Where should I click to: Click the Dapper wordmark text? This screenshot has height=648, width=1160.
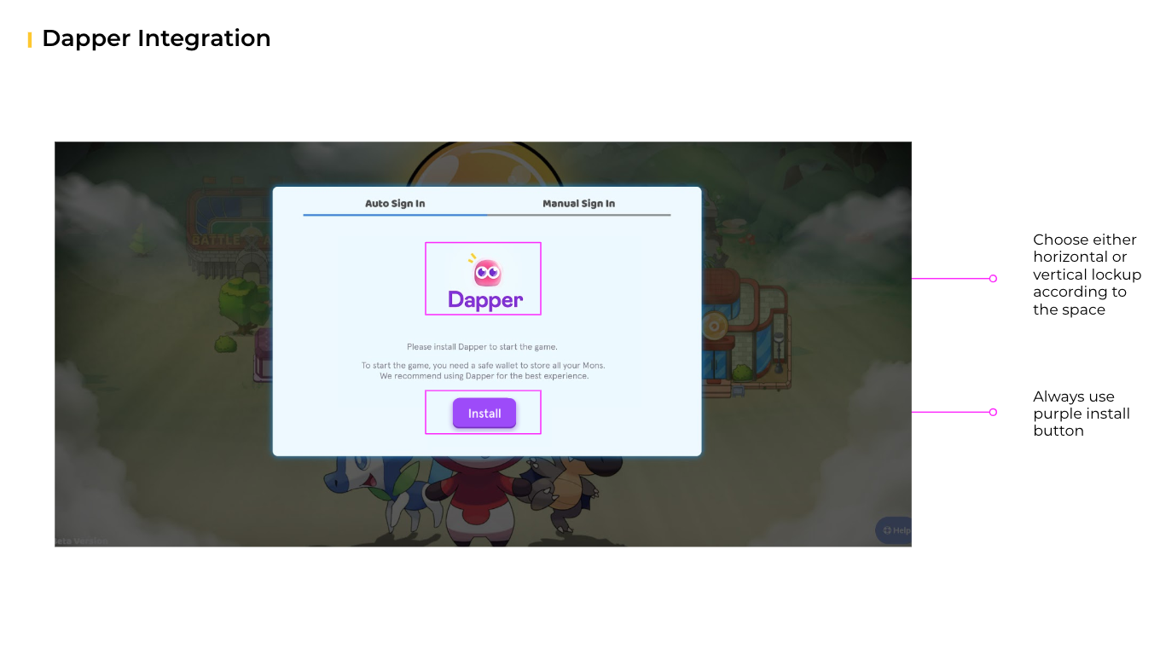[485, 300]
